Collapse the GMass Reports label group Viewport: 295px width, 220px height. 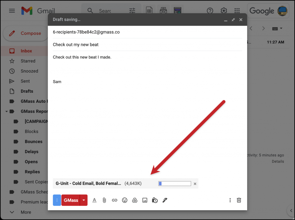pyautogui.click(x=6, y=111)
